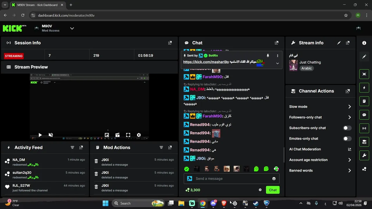Expand Banned words settings

pos(349,171)
